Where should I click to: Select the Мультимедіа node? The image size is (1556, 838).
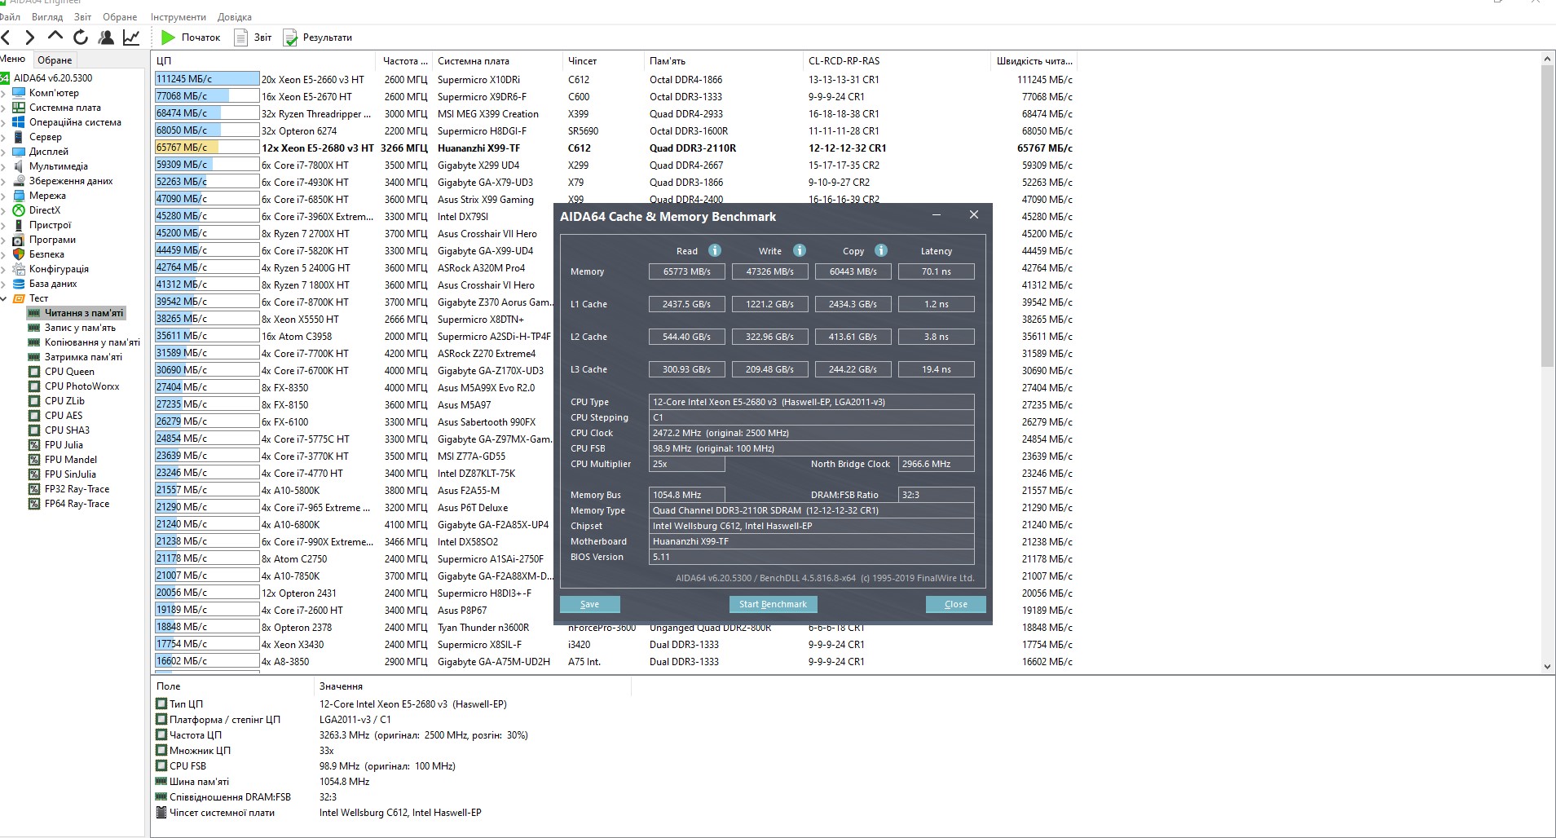coord(59,166)
